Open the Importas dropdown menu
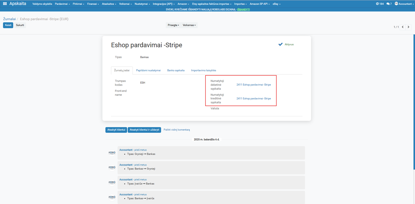This screenshot has height=204, width=415. (x=240, y=4)
